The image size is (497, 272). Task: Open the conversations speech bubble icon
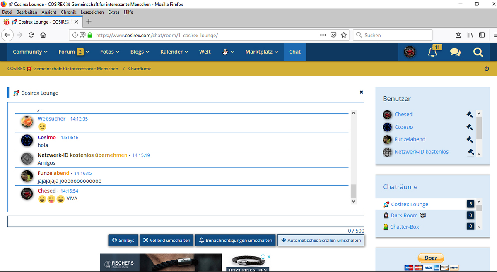pos(455,52)
